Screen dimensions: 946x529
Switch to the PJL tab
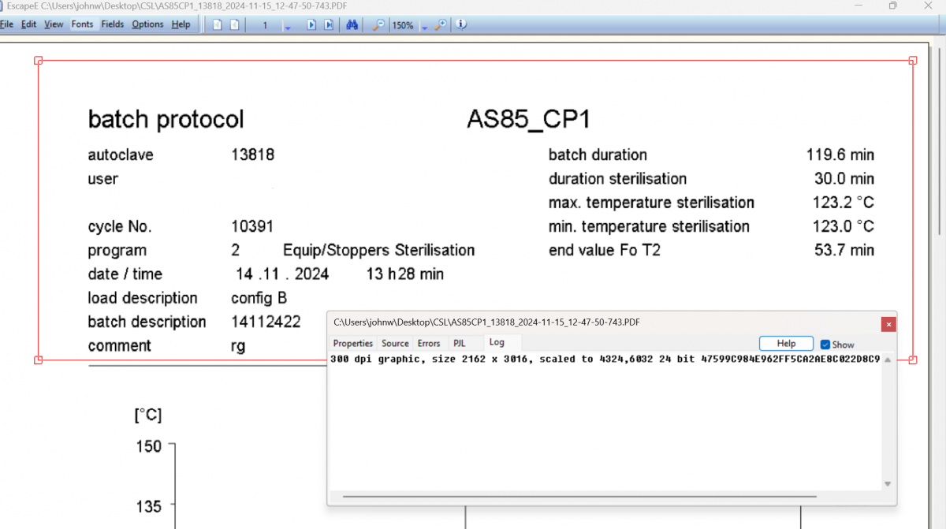point(459,344)
